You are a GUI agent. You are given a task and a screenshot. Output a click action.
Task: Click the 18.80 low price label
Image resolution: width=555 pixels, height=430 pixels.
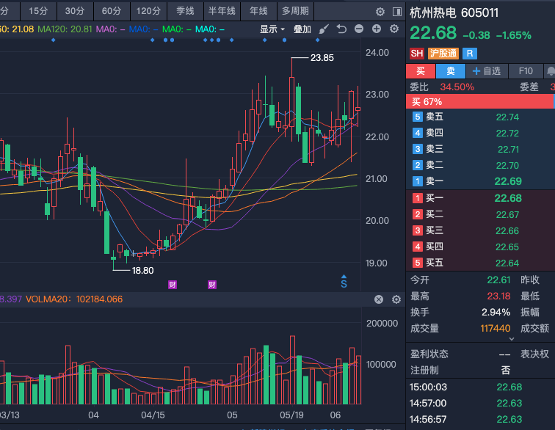point(142,271)
